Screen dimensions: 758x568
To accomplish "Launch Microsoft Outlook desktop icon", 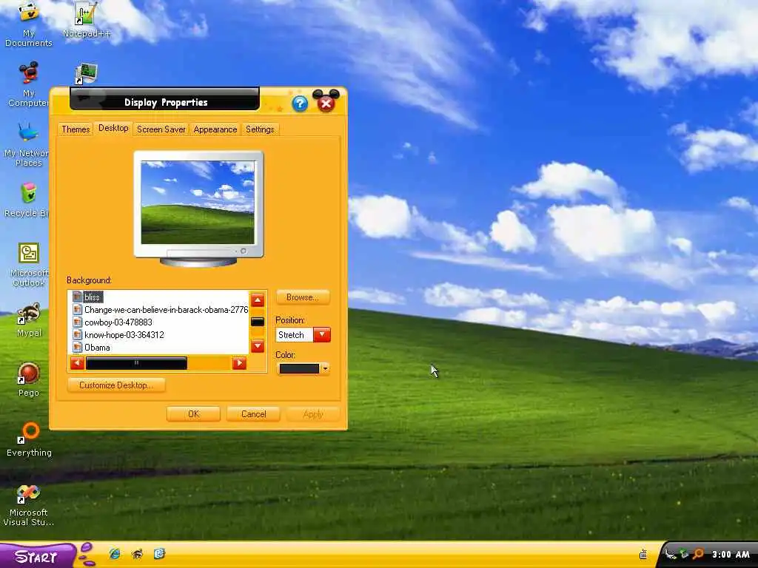I will pos(29,265).
